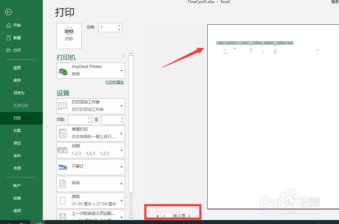339x224 pixels.
Task: Click the no-staple stapler icon
Action: pos(63,167)
